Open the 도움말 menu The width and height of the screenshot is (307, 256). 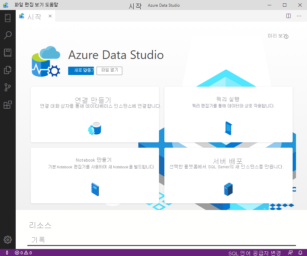click(x=52, y=5)
